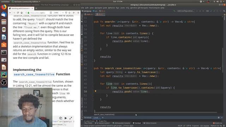Open OBS Studio from the dock
Viewport: 226px width, 127px height.
4,82
